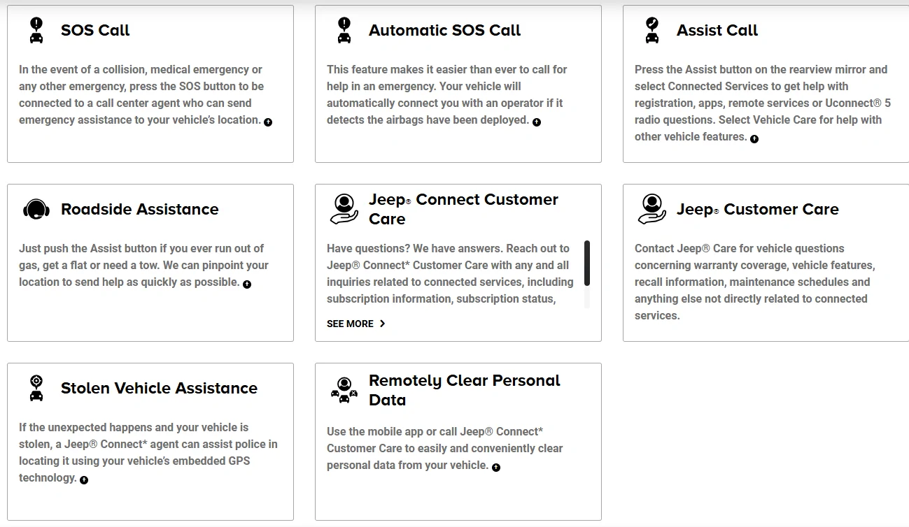Open the Assist Call disclosure info icon
909x527 pixels.
click(x=754, y=138)
